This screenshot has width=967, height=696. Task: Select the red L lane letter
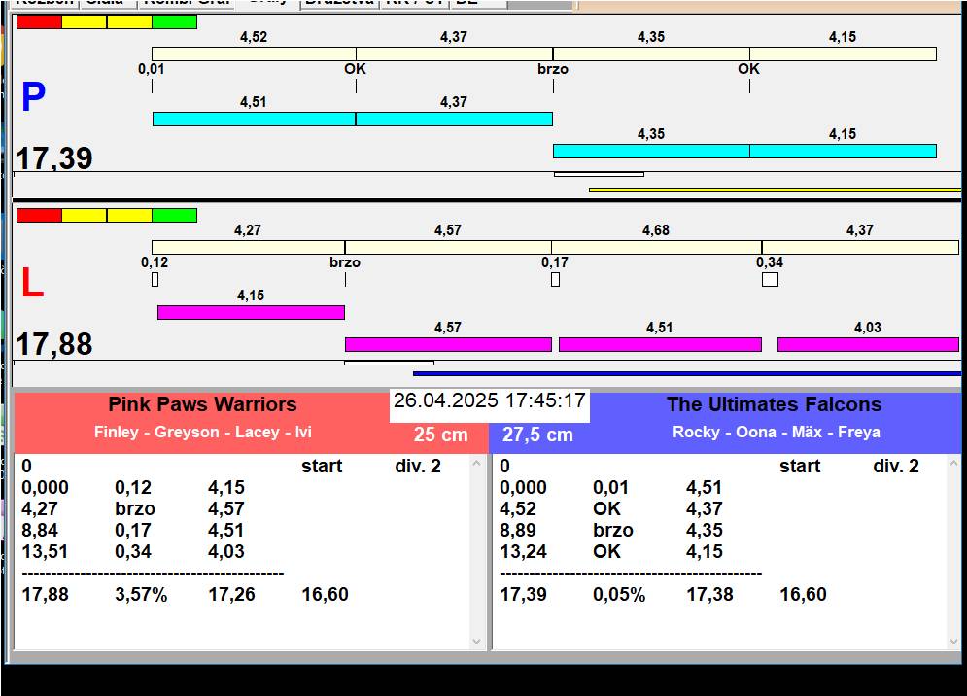click(x=32, y=283)
